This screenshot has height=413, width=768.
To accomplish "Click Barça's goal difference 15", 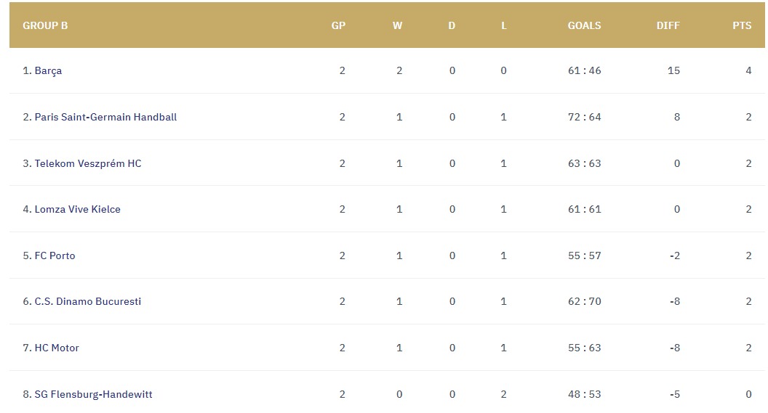I will pos(673,71).
